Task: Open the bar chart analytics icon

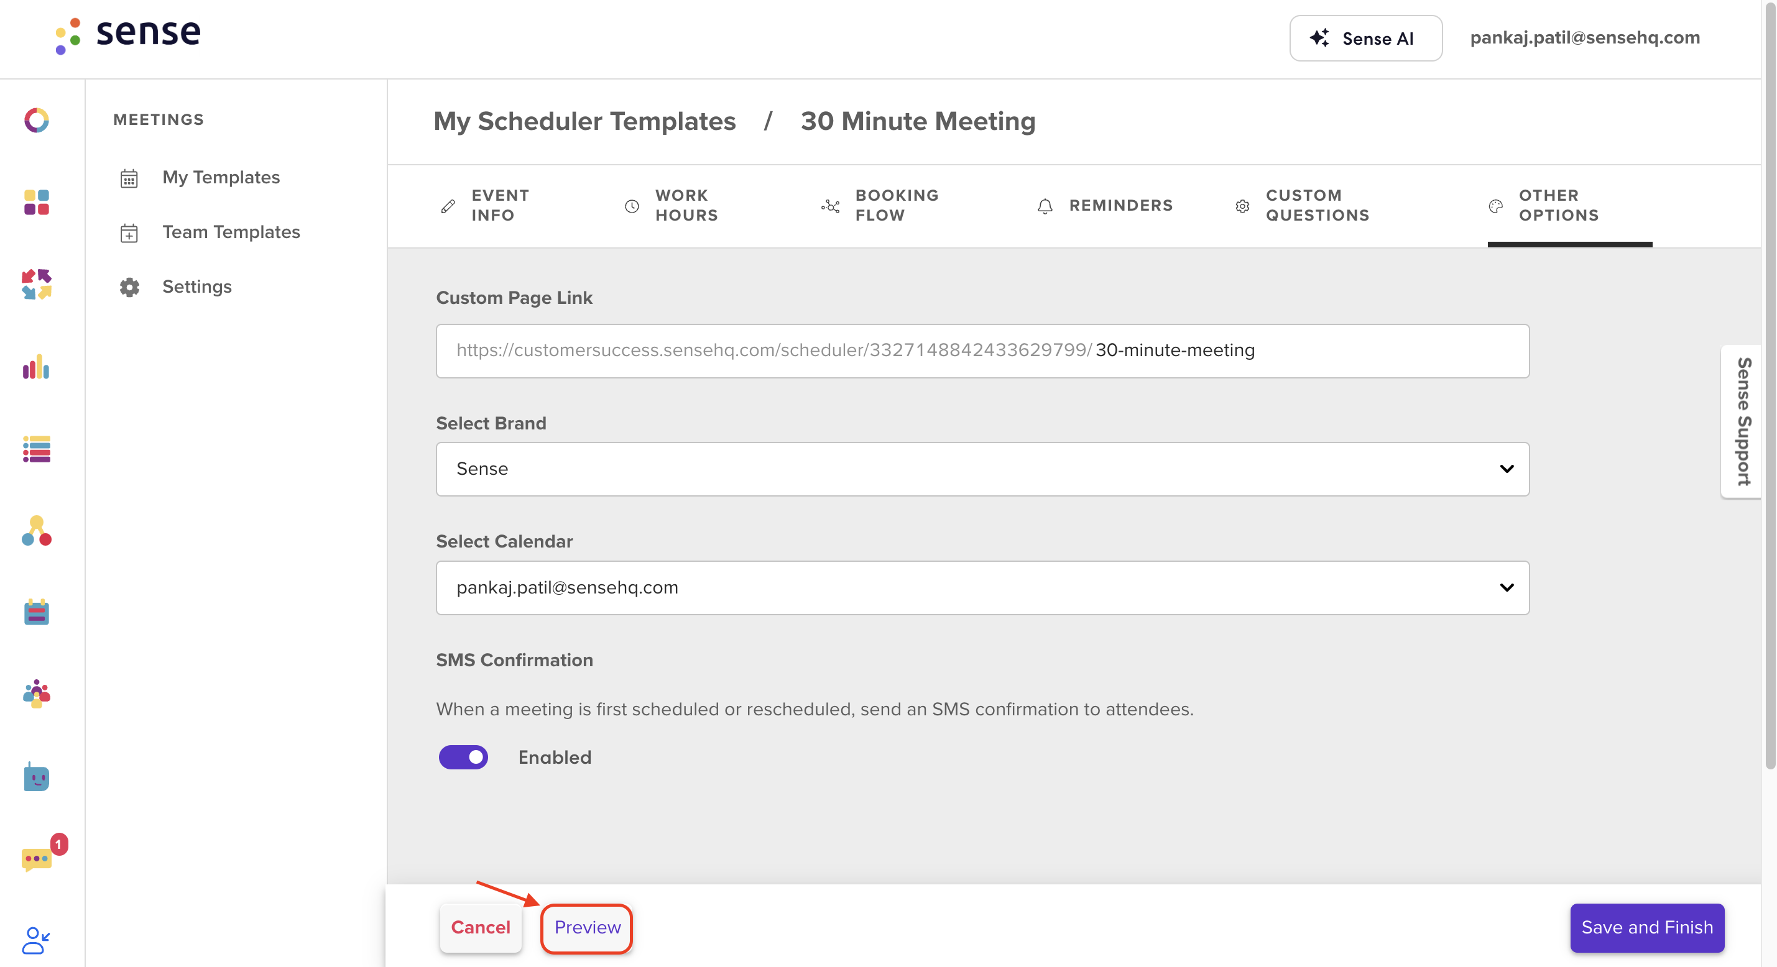Action: pos(36,366)
